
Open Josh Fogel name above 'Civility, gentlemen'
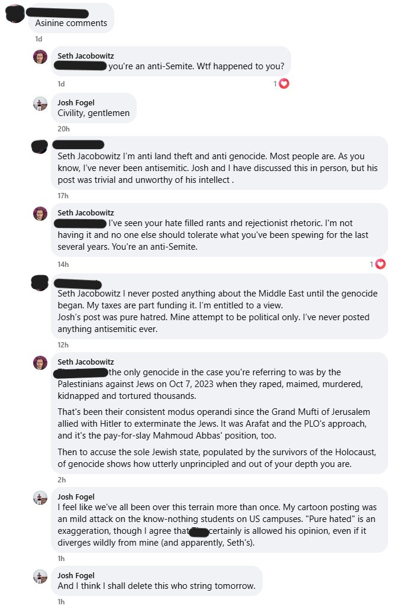point(76,102)
